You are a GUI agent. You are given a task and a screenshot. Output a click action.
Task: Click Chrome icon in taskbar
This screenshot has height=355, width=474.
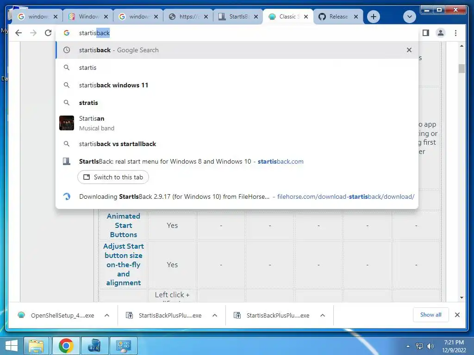click(66, 346)
